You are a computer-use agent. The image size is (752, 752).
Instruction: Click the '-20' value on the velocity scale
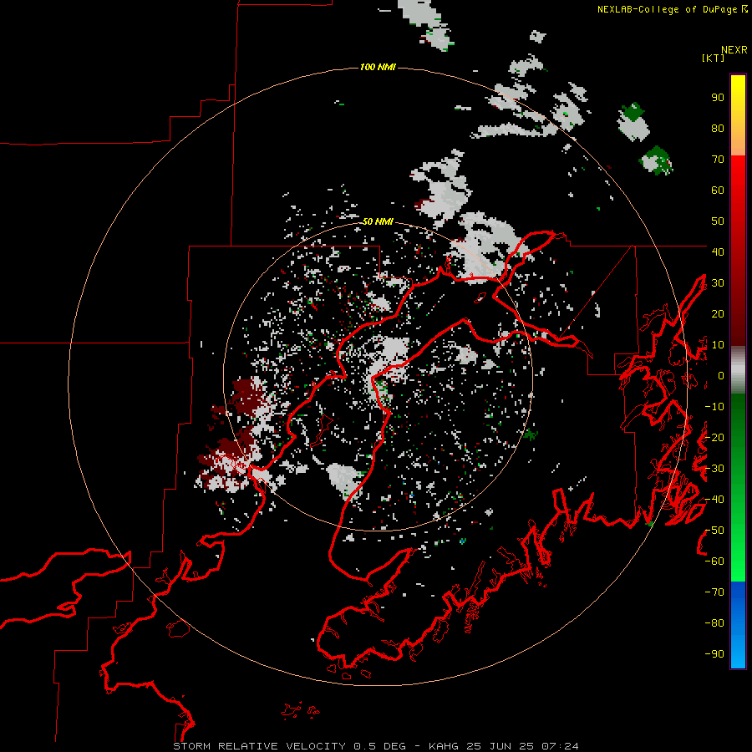714,437
